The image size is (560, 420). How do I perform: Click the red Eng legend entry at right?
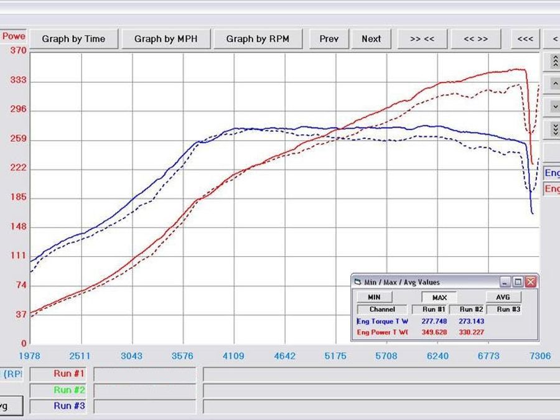pyautogui.click(x=552, y=188)
